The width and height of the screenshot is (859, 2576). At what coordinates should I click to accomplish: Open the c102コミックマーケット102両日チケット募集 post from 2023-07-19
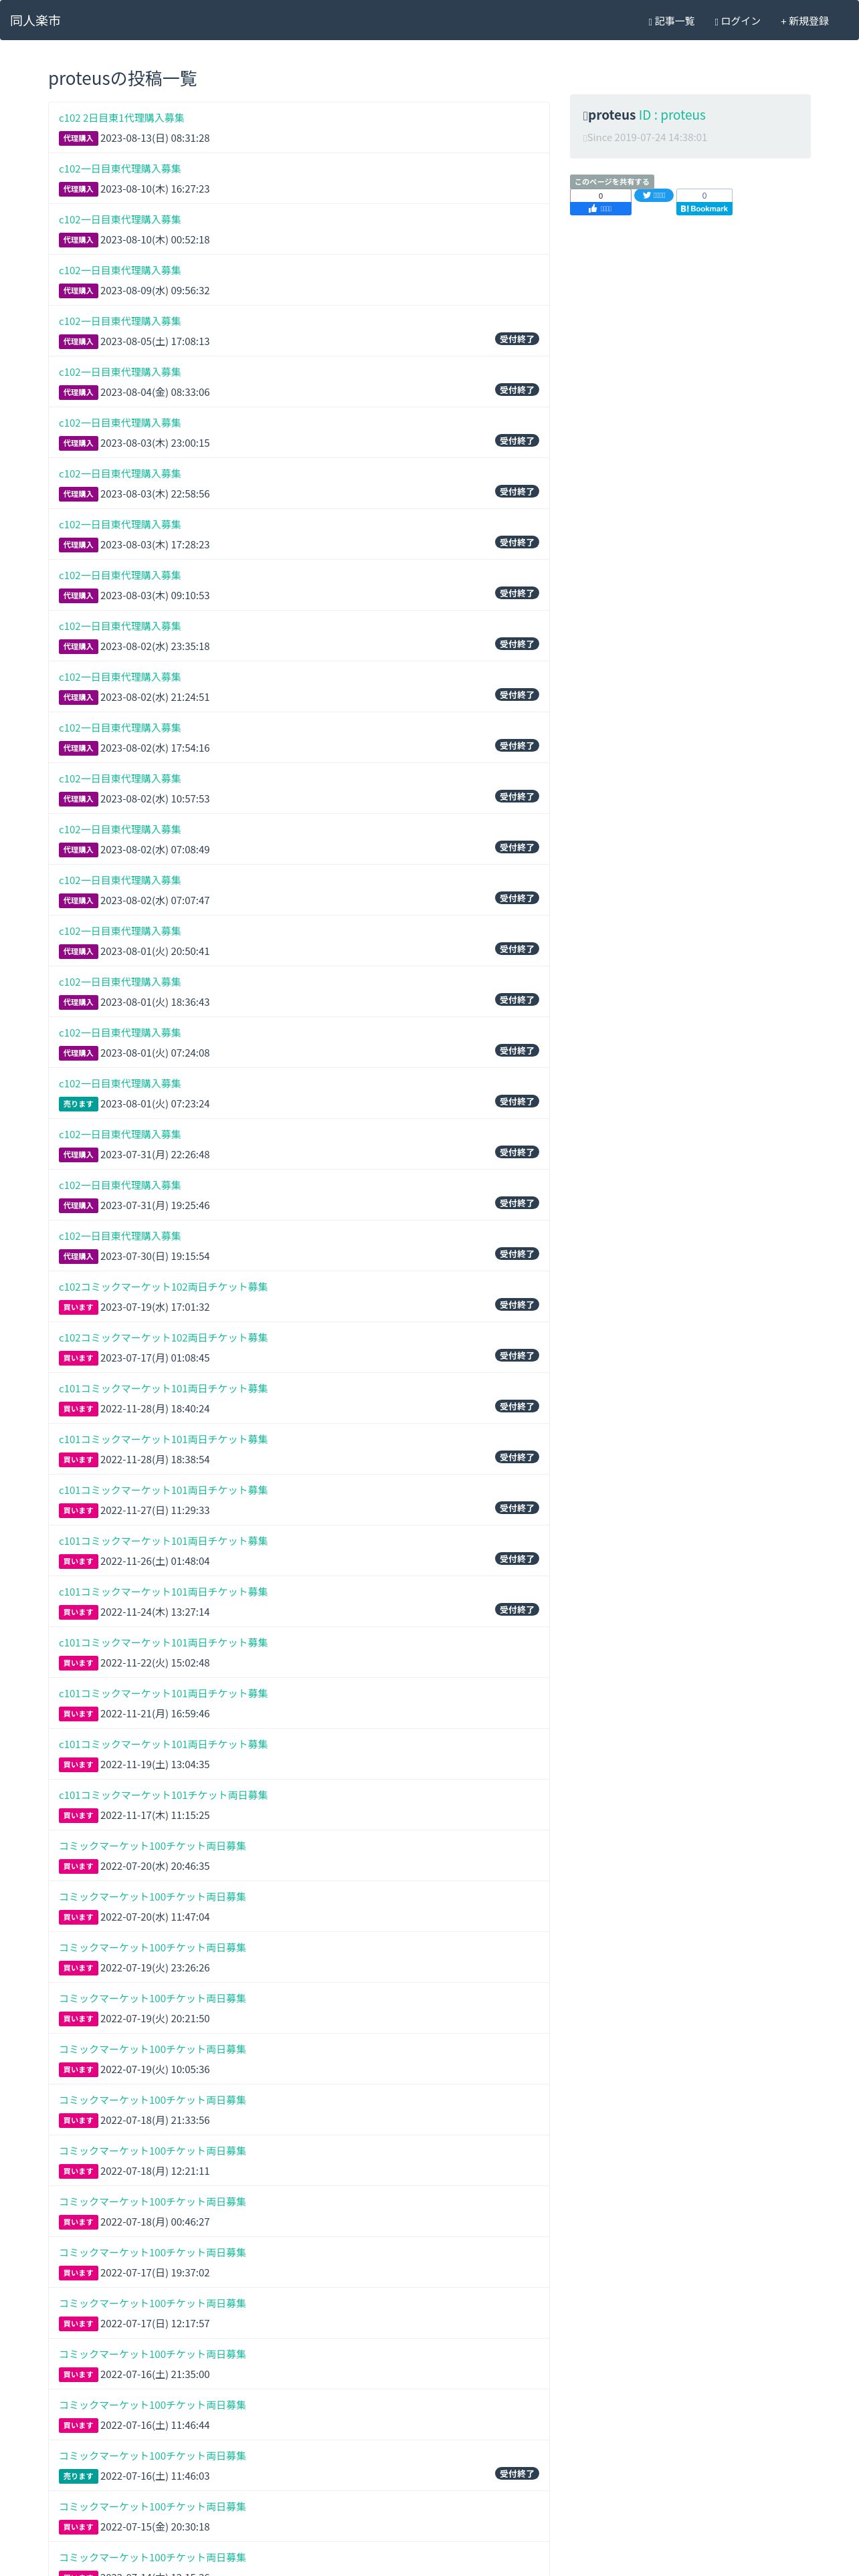pyautogui.click(x=163, y=1287)
